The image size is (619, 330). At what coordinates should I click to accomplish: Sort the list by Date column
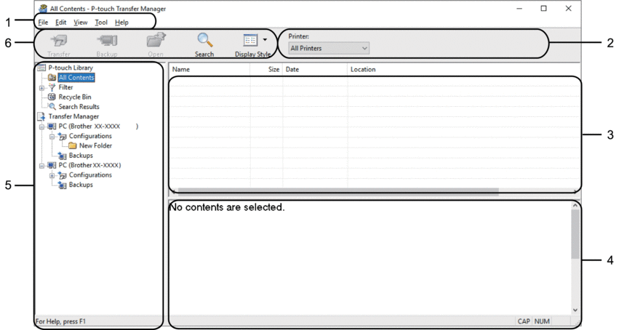(x=314, y=70)
